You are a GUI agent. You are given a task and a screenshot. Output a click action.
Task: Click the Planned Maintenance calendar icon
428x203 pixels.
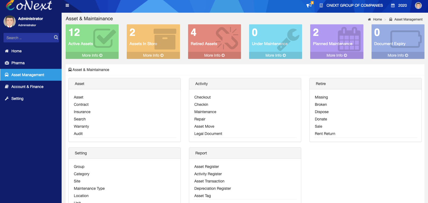349,39
